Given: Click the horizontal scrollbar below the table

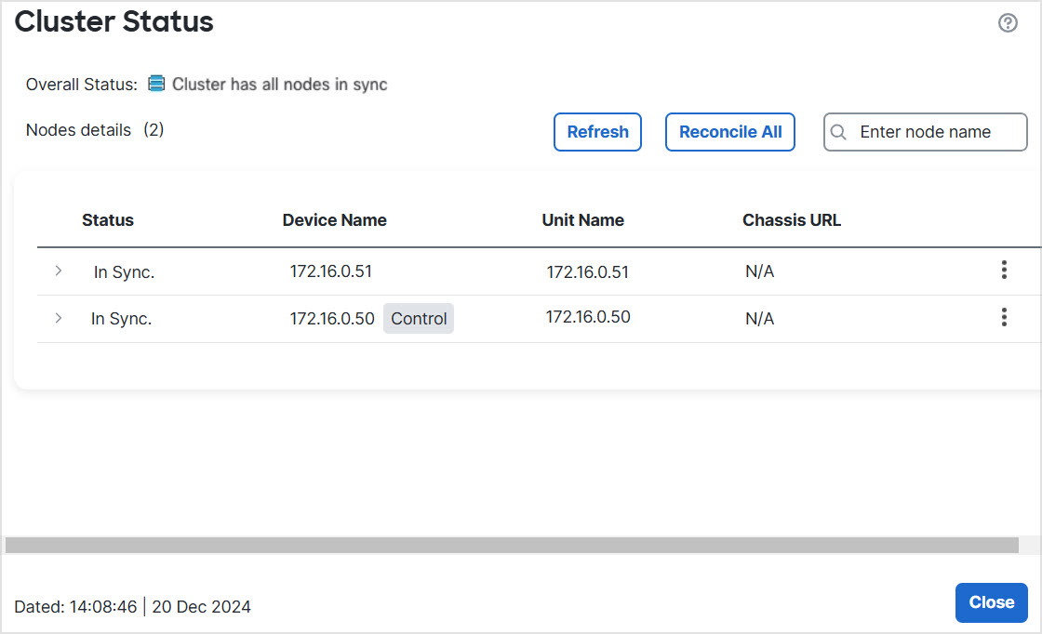Looking at the screenshot, I should [x=512, y=545].
